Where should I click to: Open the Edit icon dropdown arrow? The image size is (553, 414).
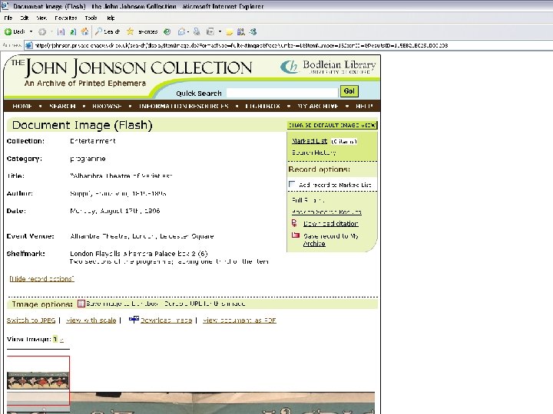tap(220, 31)
